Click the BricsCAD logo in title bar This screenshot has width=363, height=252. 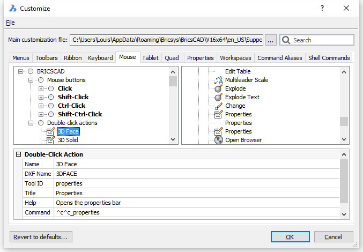(x=13, y=9)
